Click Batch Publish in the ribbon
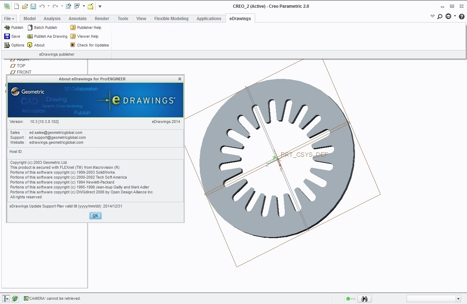This screenshot has height=304, width=467. pos(42,27)
